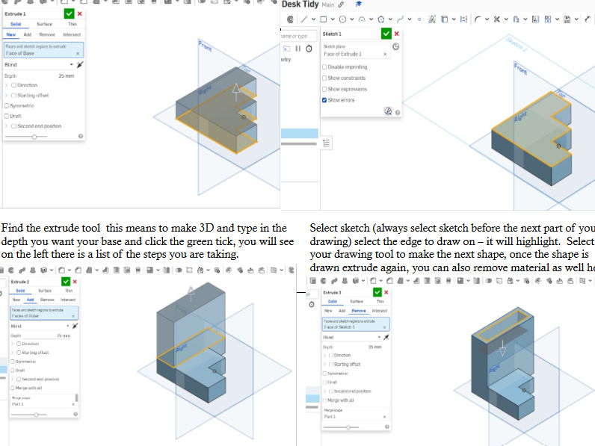Viewport: 595px width, 446px height.
Task: Select the Polygon sketch tool
Action: (381, 19)
